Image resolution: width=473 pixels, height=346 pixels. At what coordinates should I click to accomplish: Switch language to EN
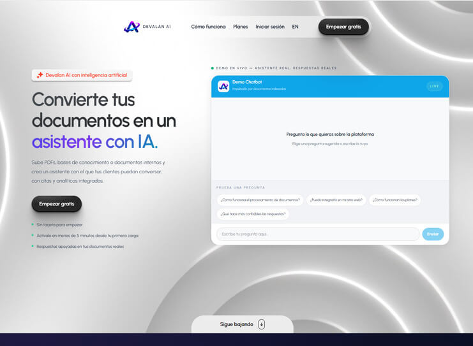point(295,27)
